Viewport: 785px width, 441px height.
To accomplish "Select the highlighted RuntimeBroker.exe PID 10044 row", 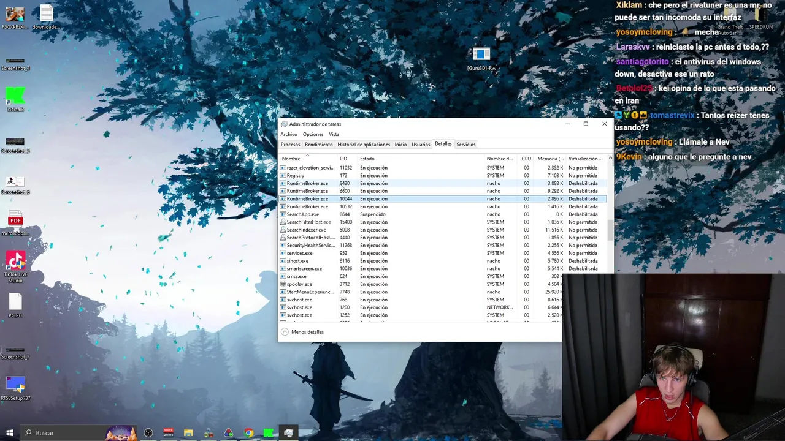I will [443, 199].
